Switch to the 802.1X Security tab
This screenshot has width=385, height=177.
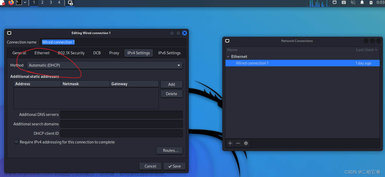coord(71,53)
